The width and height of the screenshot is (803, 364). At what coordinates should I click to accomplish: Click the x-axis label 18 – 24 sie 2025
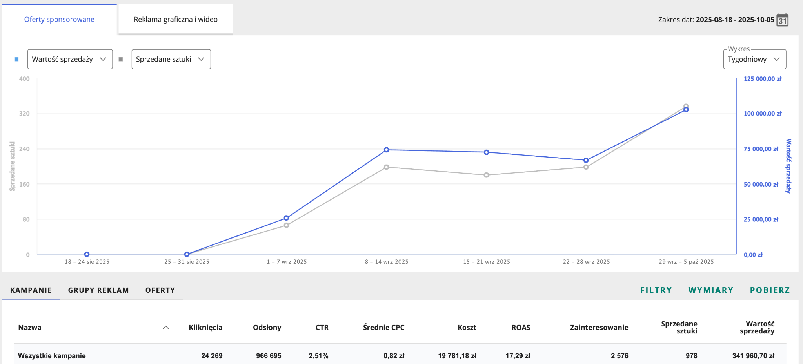(87, 262)
